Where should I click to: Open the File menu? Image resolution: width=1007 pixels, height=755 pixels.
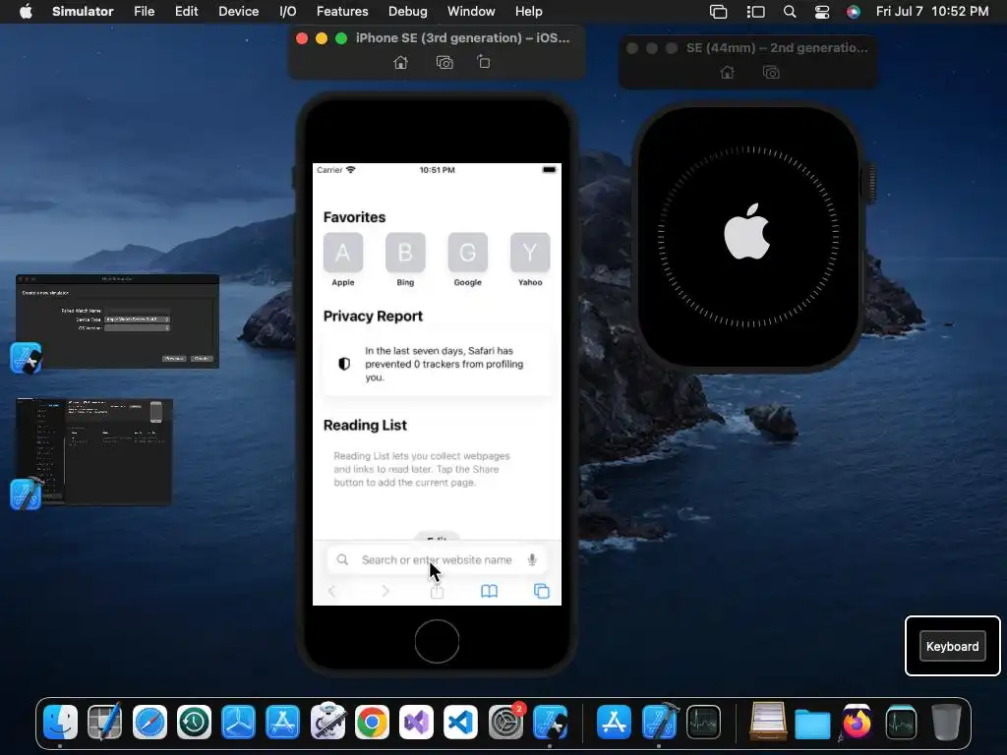(x=144, y=12)
